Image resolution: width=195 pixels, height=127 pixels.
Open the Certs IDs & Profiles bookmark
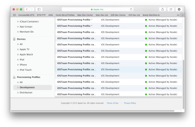coord(65,15)
